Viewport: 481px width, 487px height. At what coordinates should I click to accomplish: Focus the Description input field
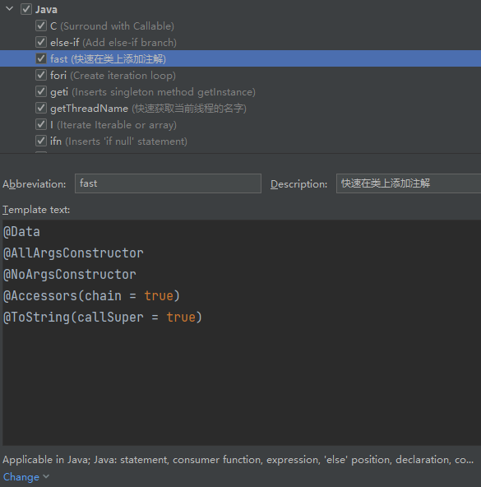(409, 183)
